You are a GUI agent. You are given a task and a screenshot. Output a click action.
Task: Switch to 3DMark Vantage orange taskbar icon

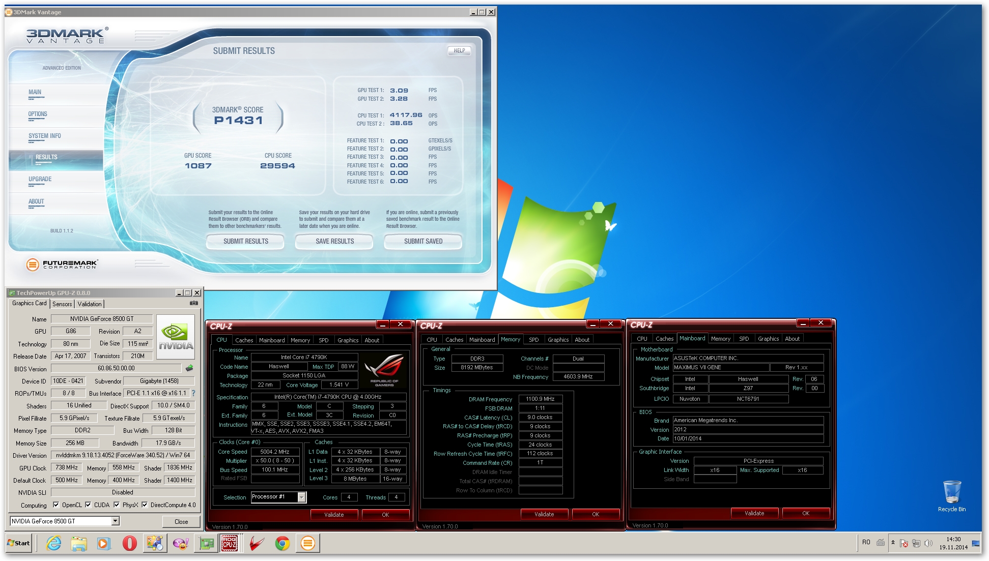(x=307, y=543)
